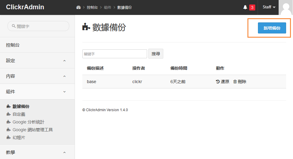The width and height of the screenshot is (293, 159).
Task: Open 控制台 in the sidebar
Action: point(37,45)
